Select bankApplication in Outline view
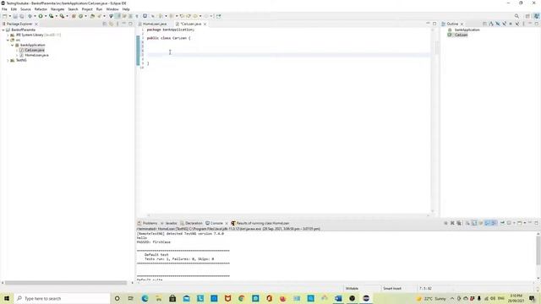The height and width of the screenshot is (304, 541). point(467,30)
